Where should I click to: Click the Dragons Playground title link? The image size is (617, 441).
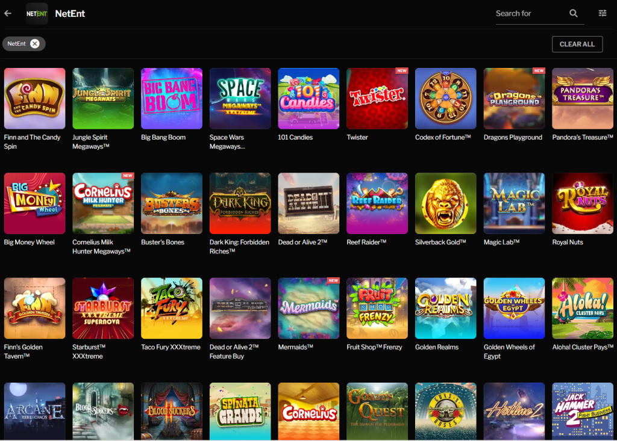tap(513, 137)
